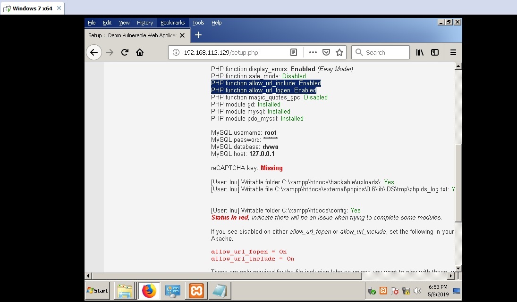The height and width of the screenshot is (302, 517).
Task: Click 'allow_url_fopen = On' code line
Action: point(249,252)
